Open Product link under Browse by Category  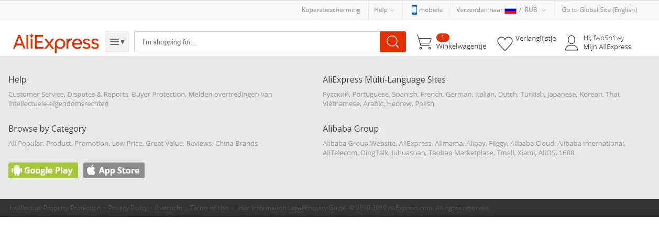coord(59,143)
